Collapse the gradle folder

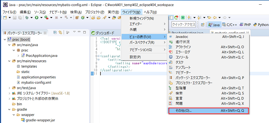pyautogui.click(x=9, y=109)
